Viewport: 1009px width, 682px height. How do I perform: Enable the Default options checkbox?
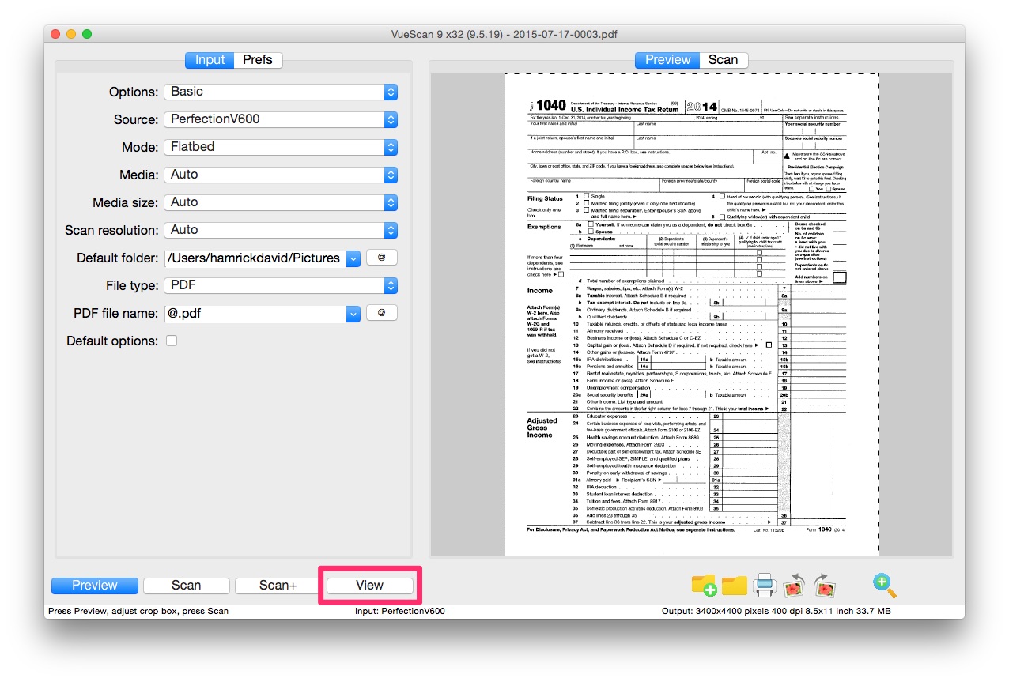tap(172, 341)
